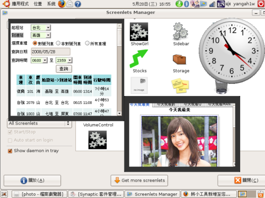
Task: Launch Firefox from the top panel
Action: tap(61, 4)
